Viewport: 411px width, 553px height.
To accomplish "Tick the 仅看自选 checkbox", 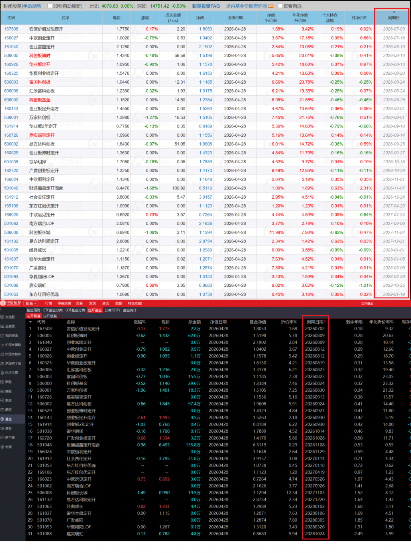I will pos(281,6).
